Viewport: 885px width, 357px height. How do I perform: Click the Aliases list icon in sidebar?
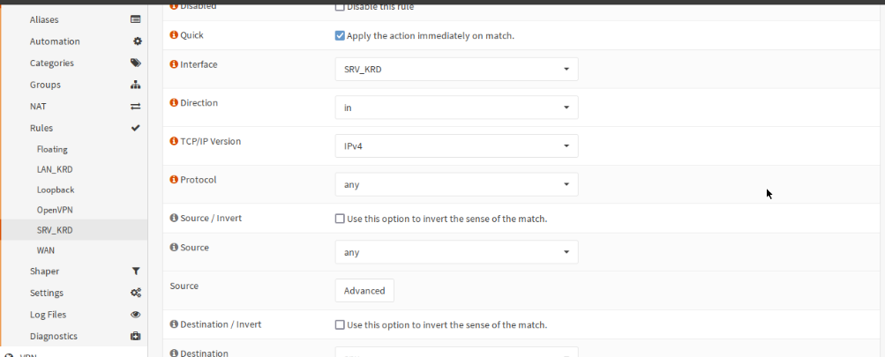click(x=136, y=19)
